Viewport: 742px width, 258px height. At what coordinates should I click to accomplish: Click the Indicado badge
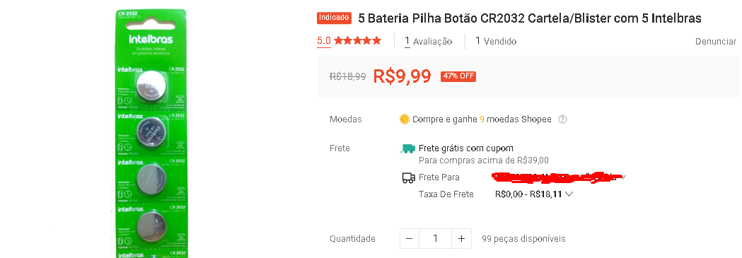[335, 18]
